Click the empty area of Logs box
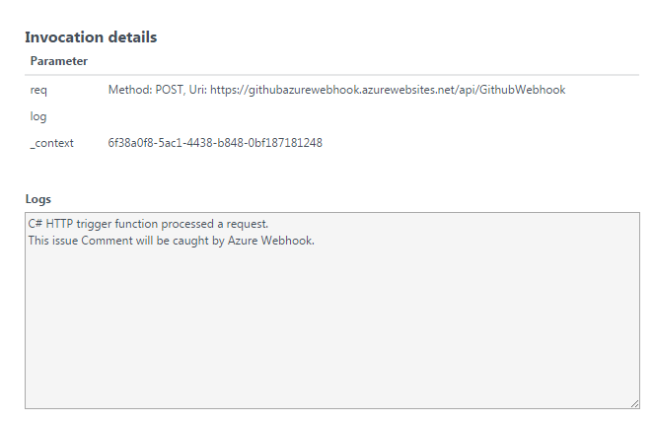This screenshot has width=654, height=422. click(x=332, y=327)
